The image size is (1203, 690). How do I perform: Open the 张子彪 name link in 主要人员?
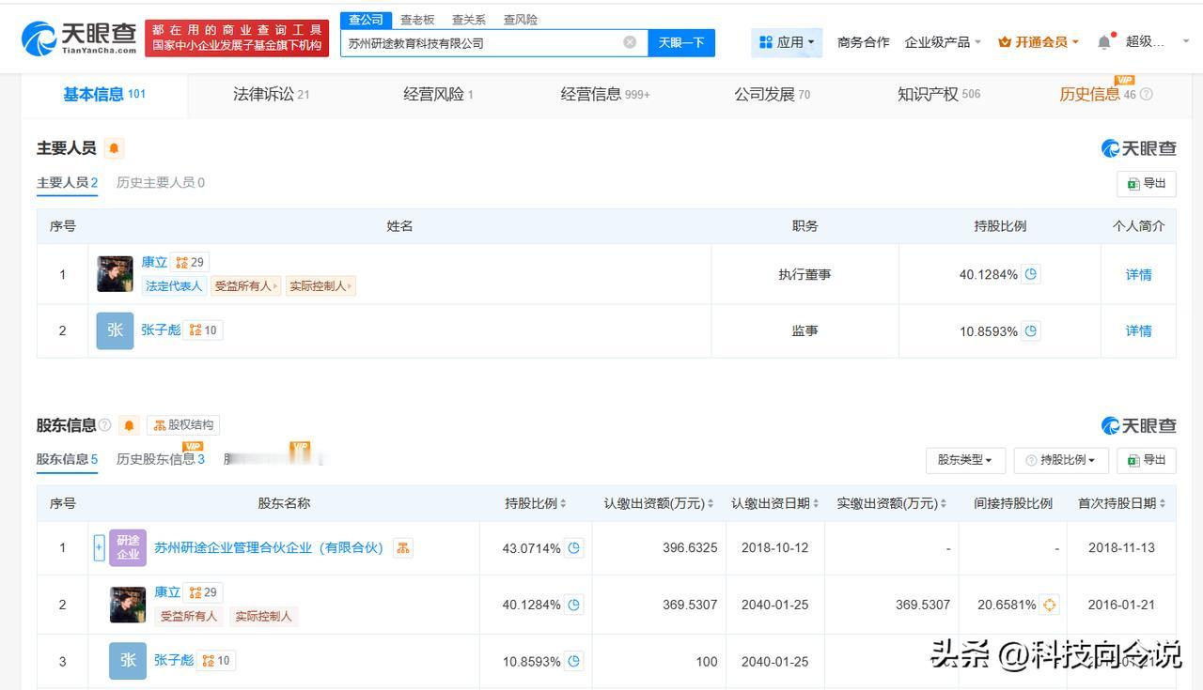[x=161, y=330]
